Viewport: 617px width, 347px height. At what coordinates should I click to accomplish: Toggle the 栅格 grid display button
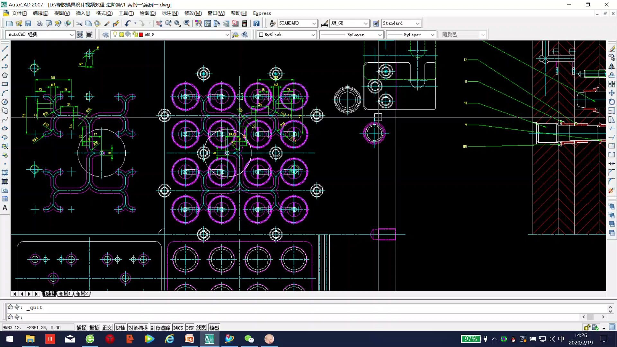[94, 328]
